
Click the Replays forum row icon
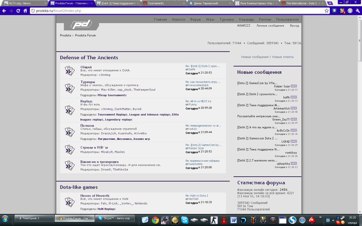coord(70,110)
